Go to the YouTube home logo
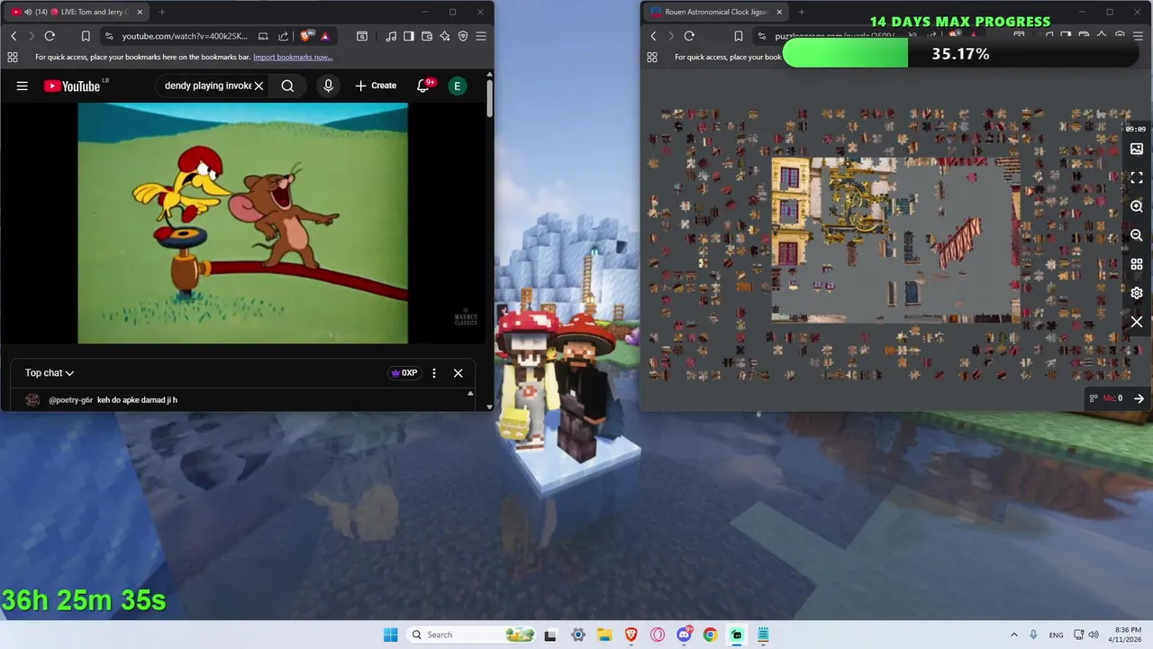The image size is (1153, 649). coord(72,86)
